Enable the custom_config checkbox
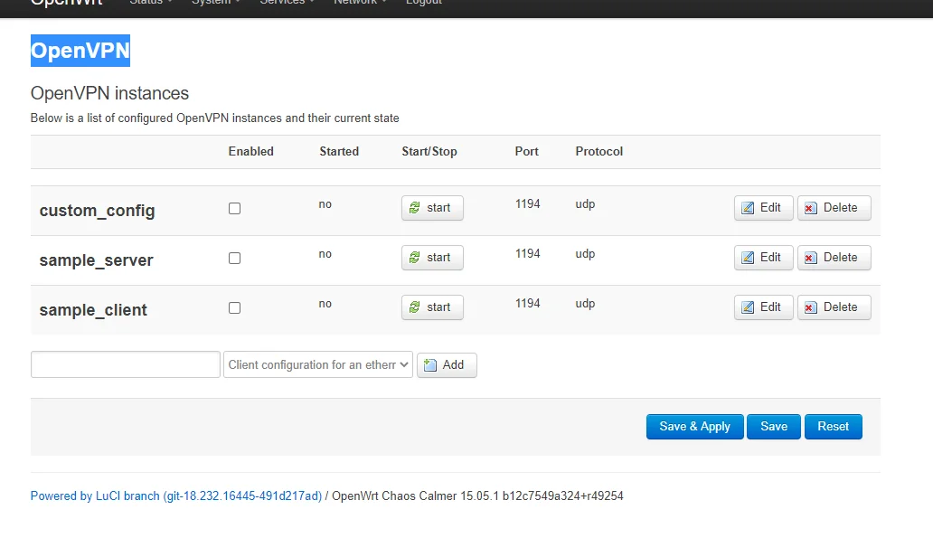Screen dimensions: 933x538 [x=235, y=208]
